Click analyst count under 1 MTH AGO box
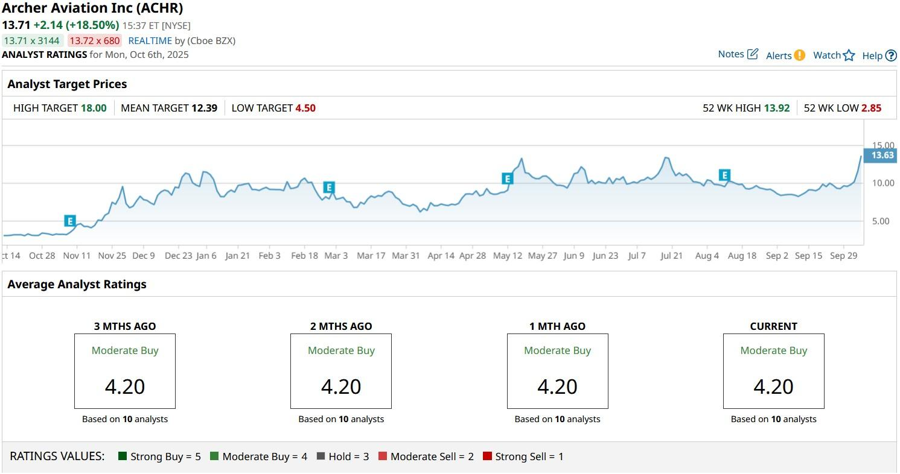This screenshot has height=474, width=900. coord(557,419)
